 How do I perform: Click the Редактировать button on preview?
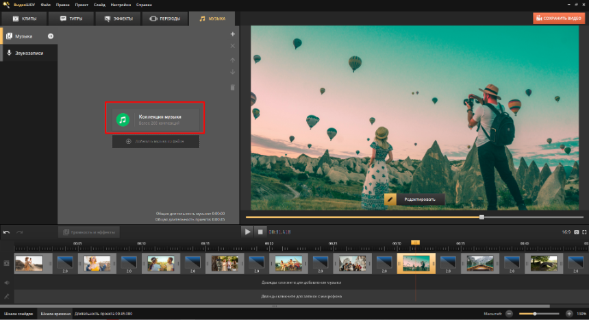tap(420, 199)
